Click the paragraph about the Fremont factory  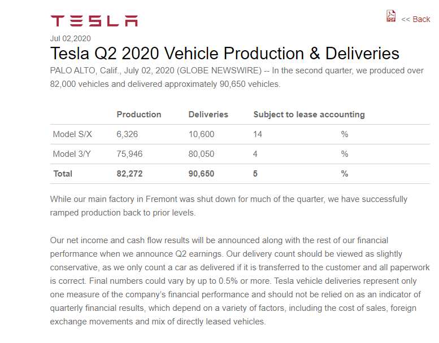228,206
